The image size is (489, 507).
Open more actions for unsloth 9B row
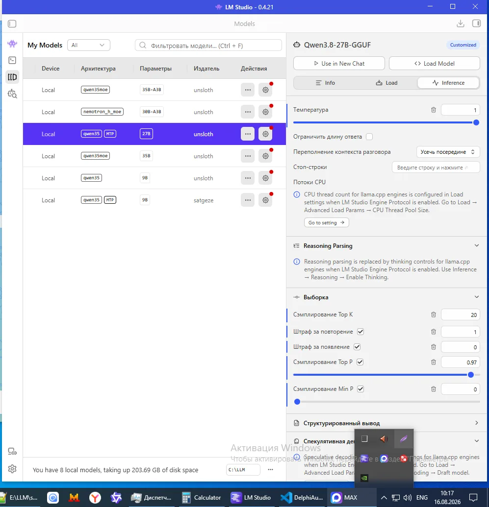[x=248, y=178]
